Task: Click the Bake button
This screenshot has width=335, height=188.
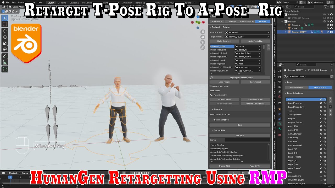Action: click(x=240, y=125)
